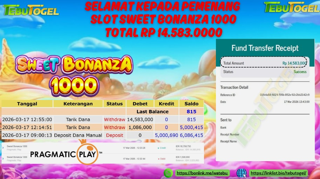The width and height of the screenshot is (320, 179).
Task: Click the Saldo column header
Action: point(191,103)
